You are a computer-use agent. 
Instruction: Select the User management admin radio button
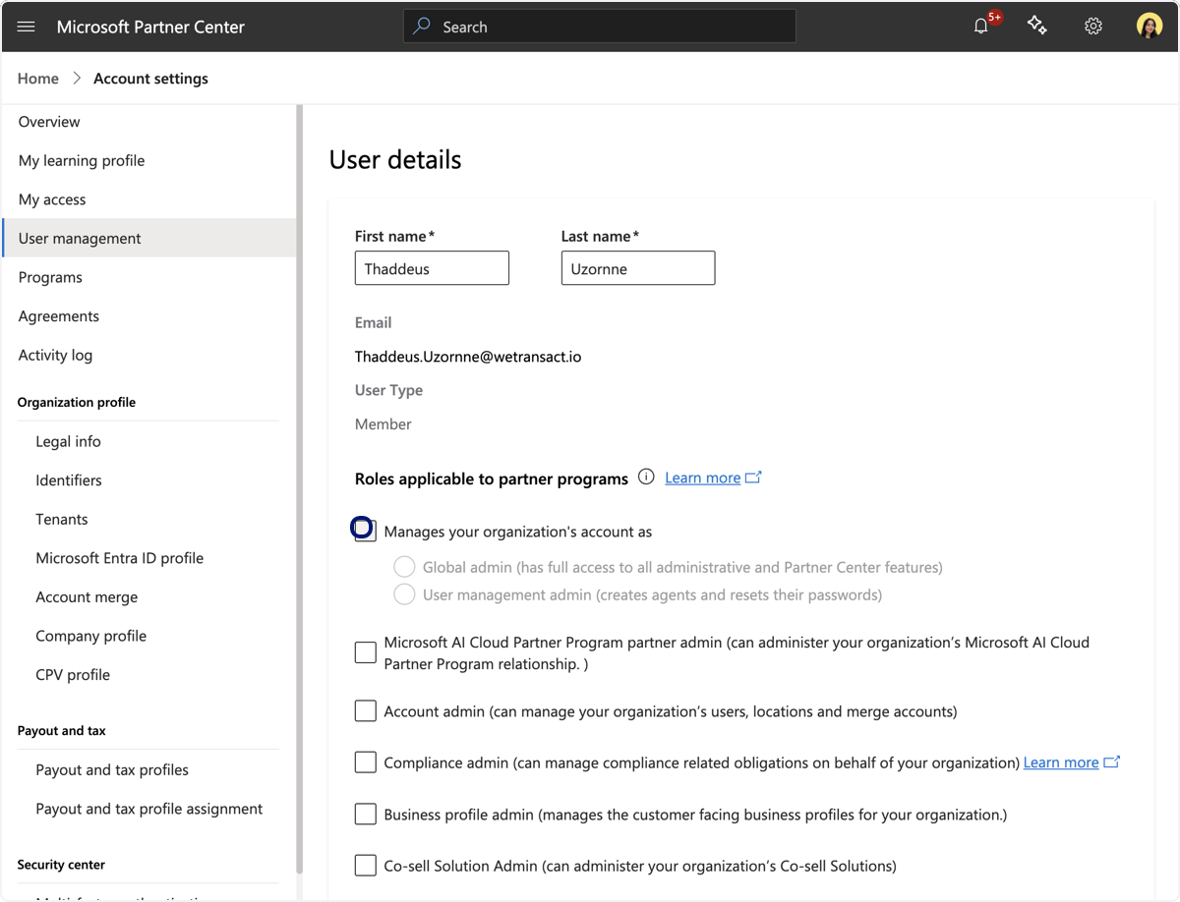click(x=404, y=594)
